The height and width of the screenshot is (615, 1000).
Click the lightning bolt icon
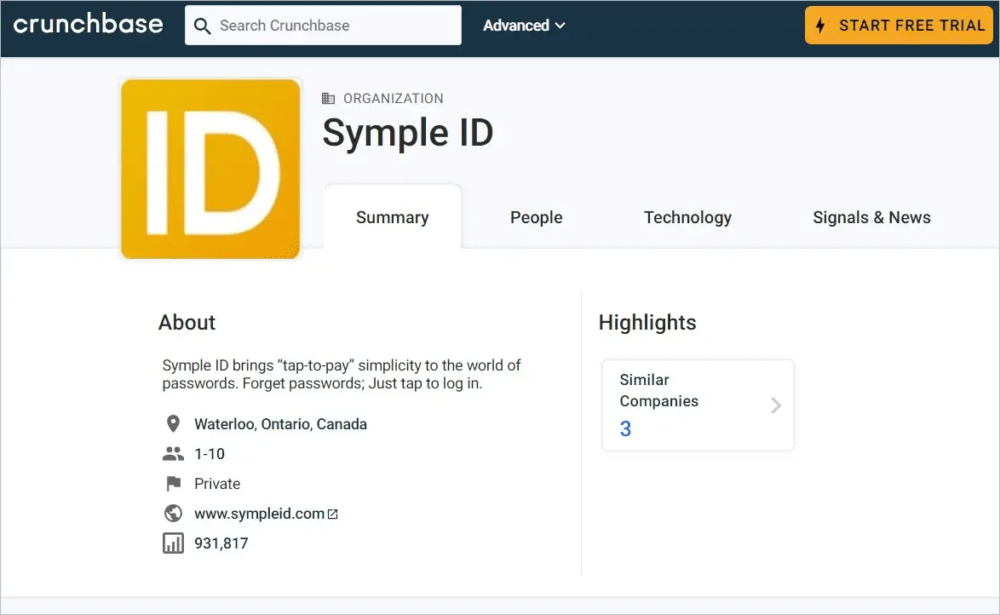click(820, 26)
